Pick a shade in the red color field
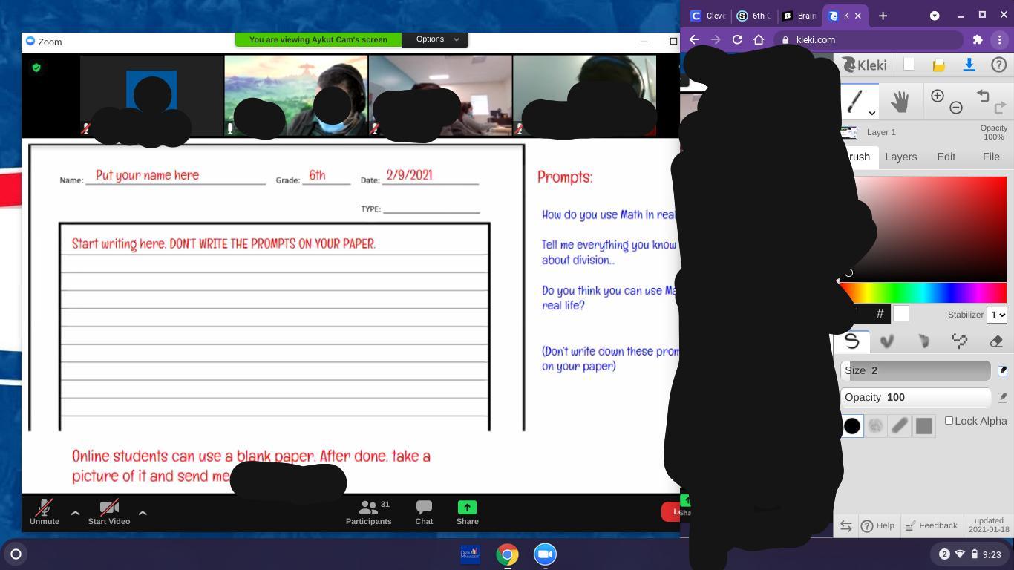The image size is (1014, 570). [923, 229]
